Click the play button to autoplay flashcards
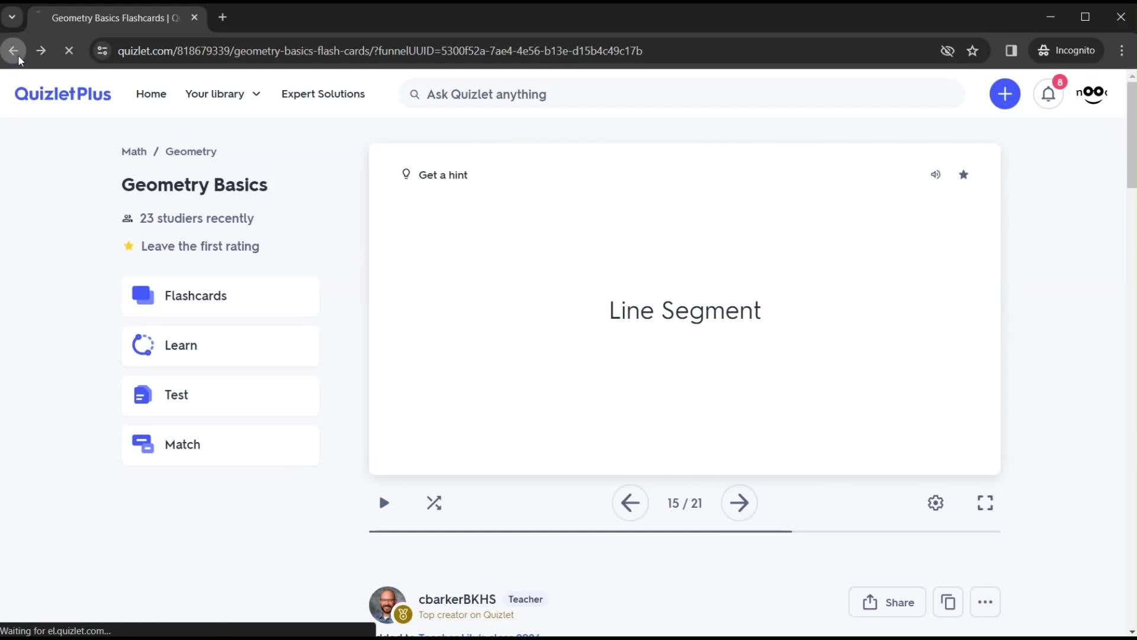This screenshot has height=640, width=1137. click(x=384, y=503)
